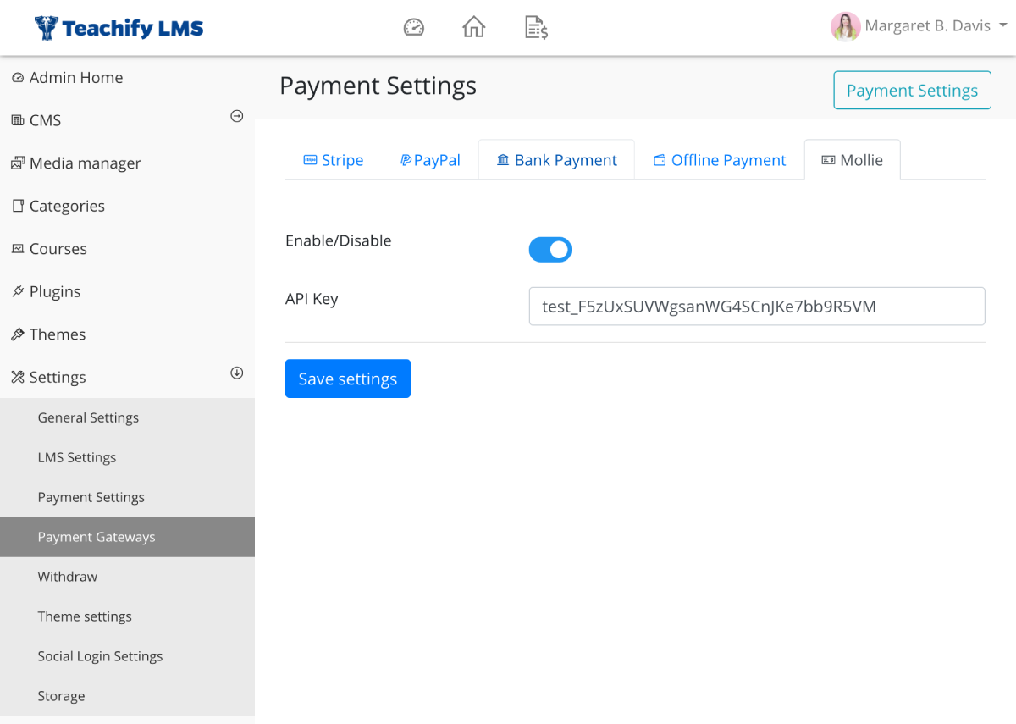Open Social Login Settings submenu item
Viewport: 1016px width, 724px height.
tap(127, 656)
